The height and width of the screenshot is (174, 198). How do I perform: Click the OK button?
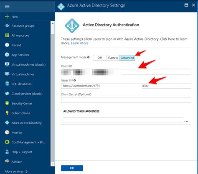[x=72, y=168]
